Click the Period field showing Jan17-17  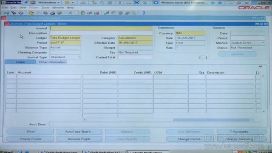pyautogui.click(x=65, y=42)
